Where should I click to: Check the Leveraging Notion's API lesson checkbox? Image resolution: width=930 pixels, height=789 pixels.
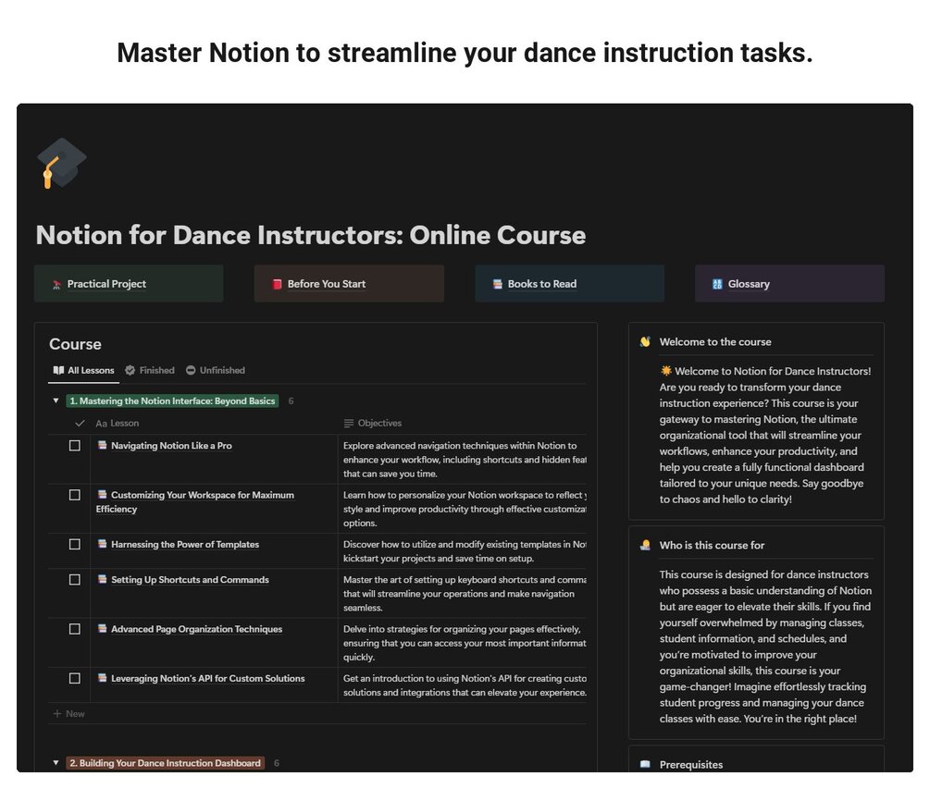coord(75,678)
